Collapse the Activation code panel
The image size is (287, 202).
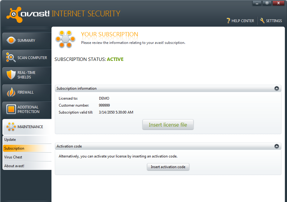(x=277, y=146)
